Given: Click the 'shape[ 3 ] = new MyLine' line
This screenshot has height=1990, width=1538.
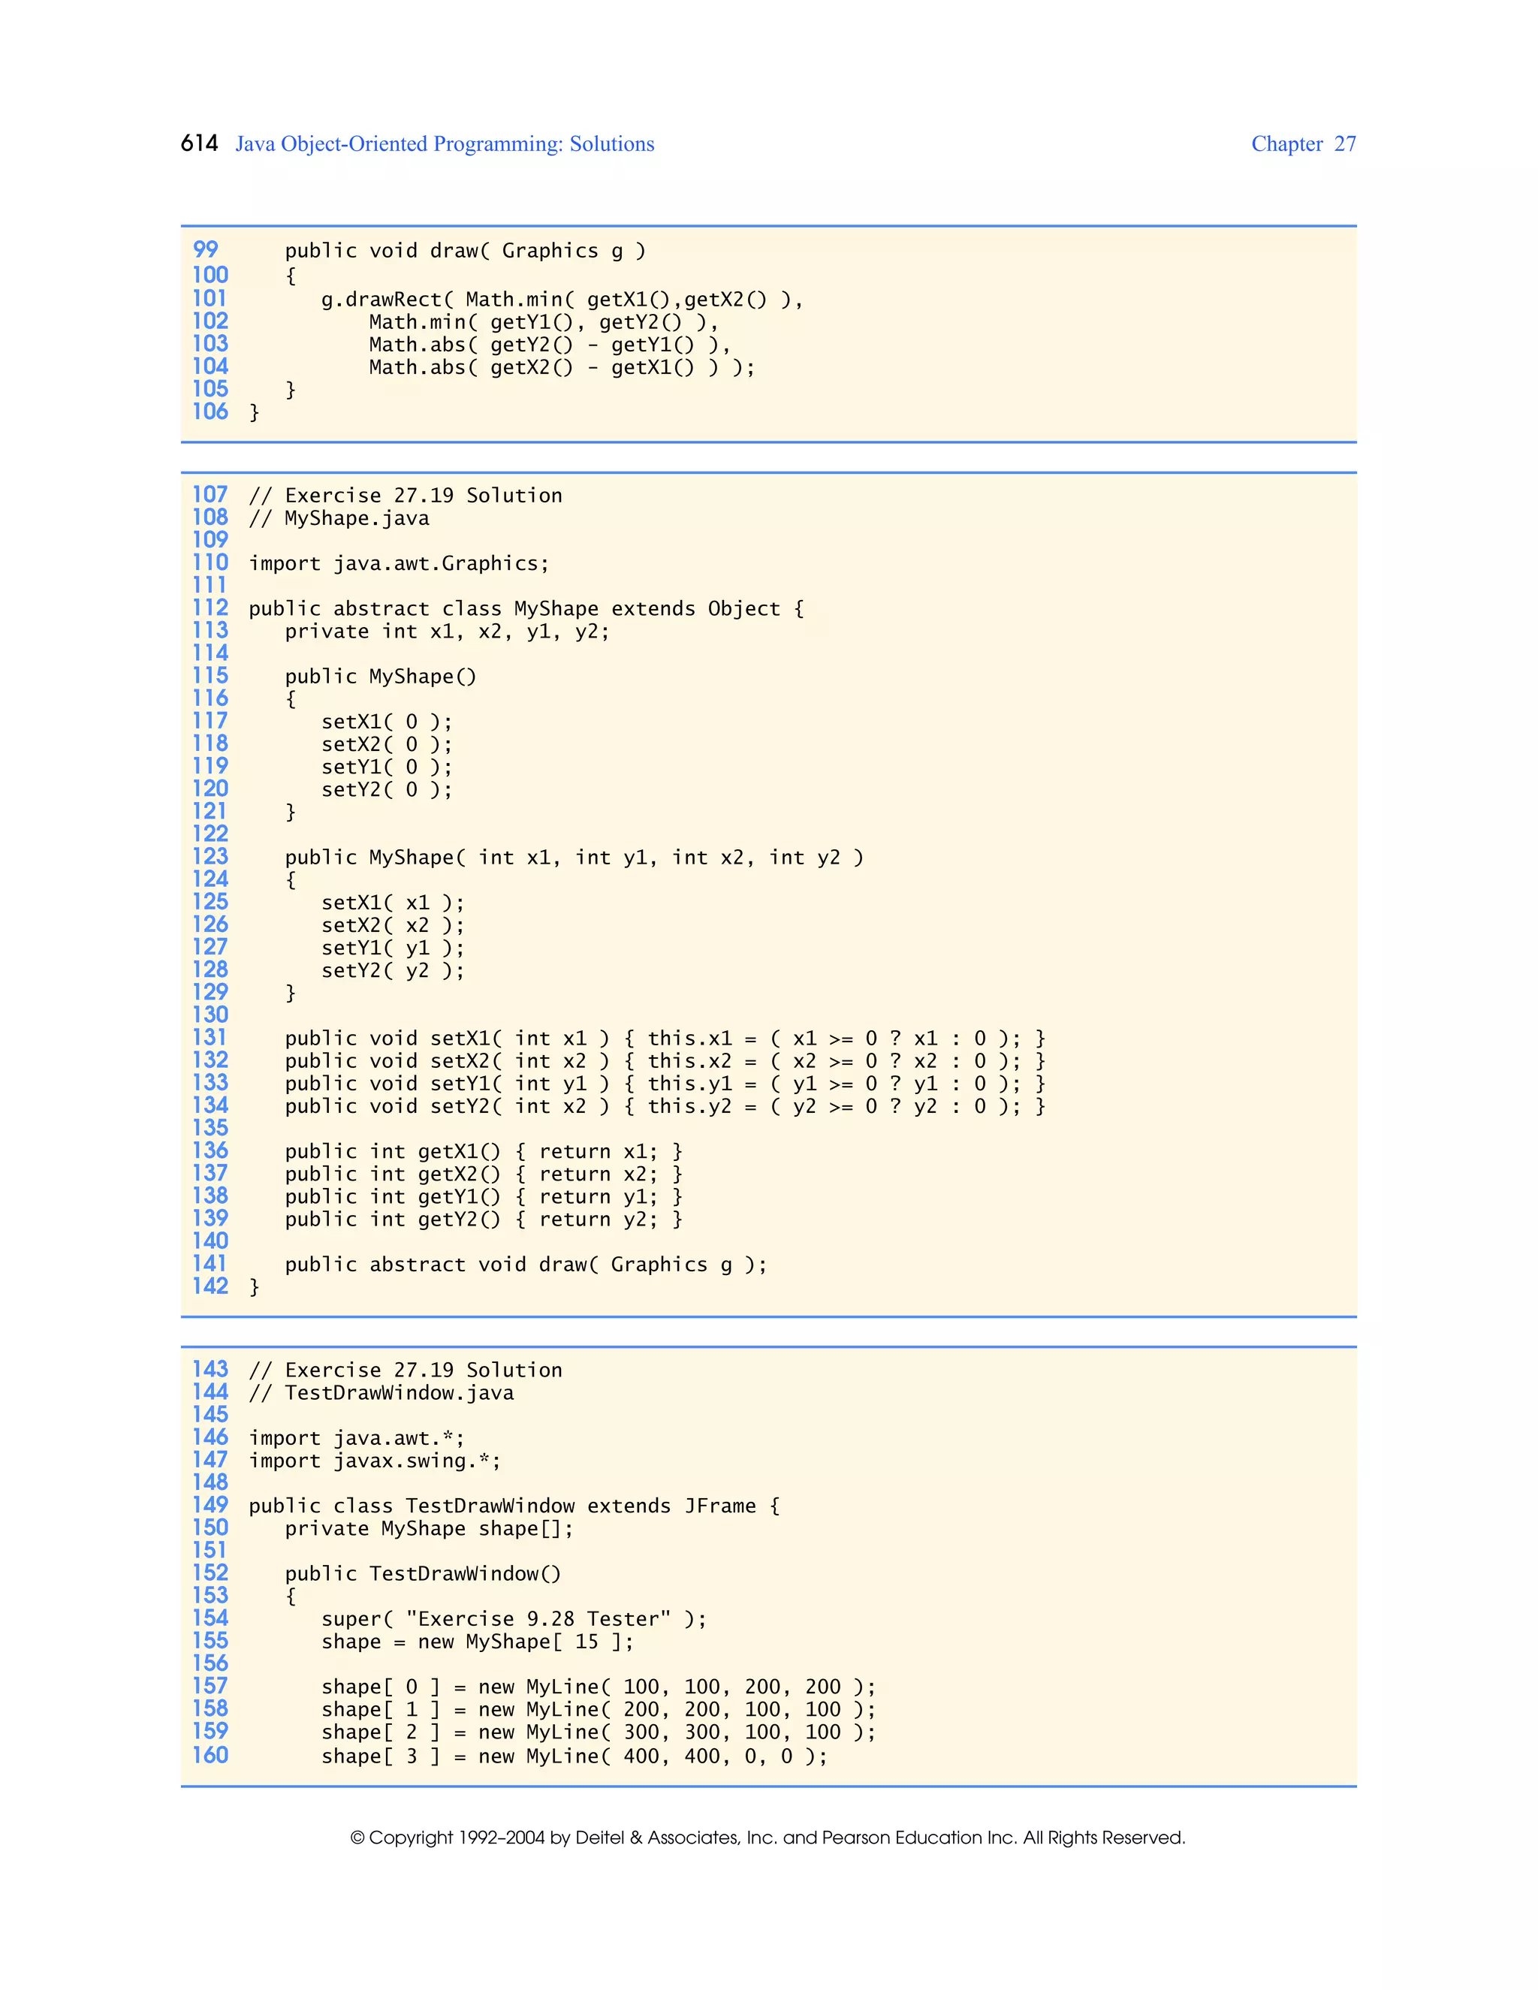Looking at the screenshot, I should (574, 1756).
